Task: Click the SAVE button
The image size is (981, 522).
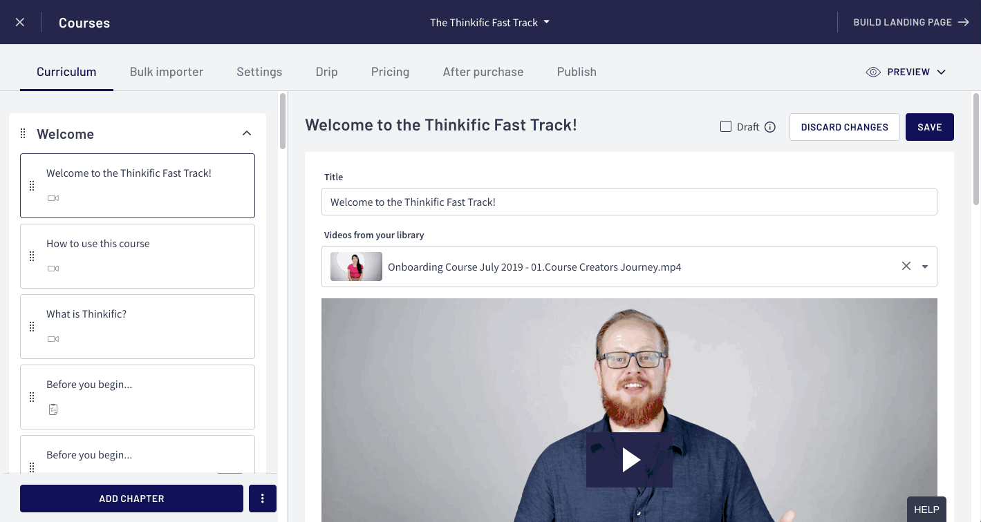Action: (x=930, y=127)
